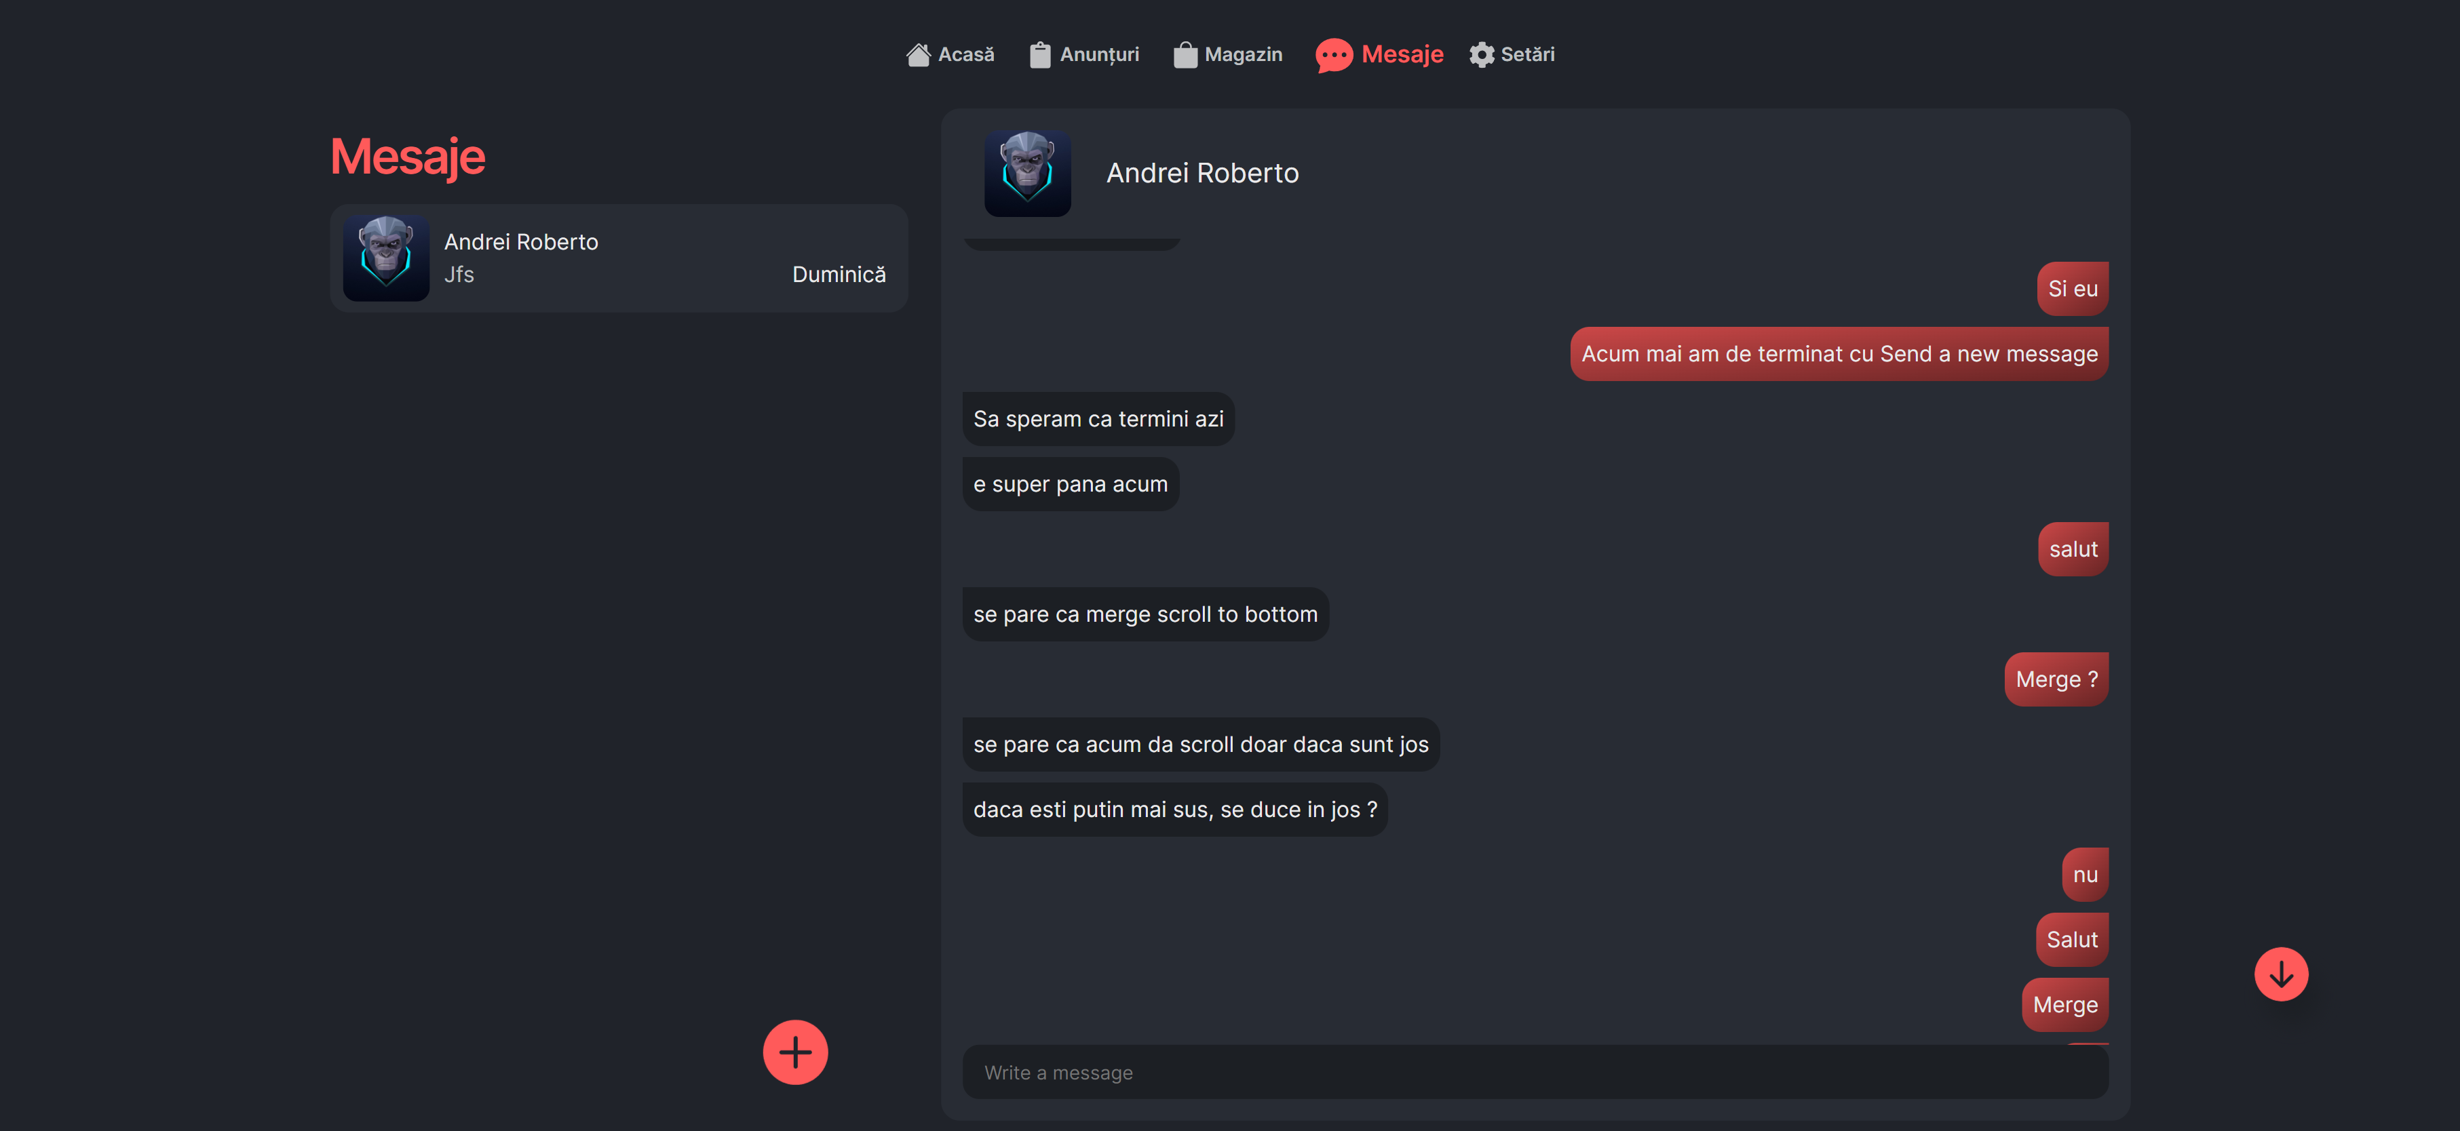Click the "Acum mai am de terminat" message bubble
This screenshot has height=1131, width=2460.
tap(1839, 354)
